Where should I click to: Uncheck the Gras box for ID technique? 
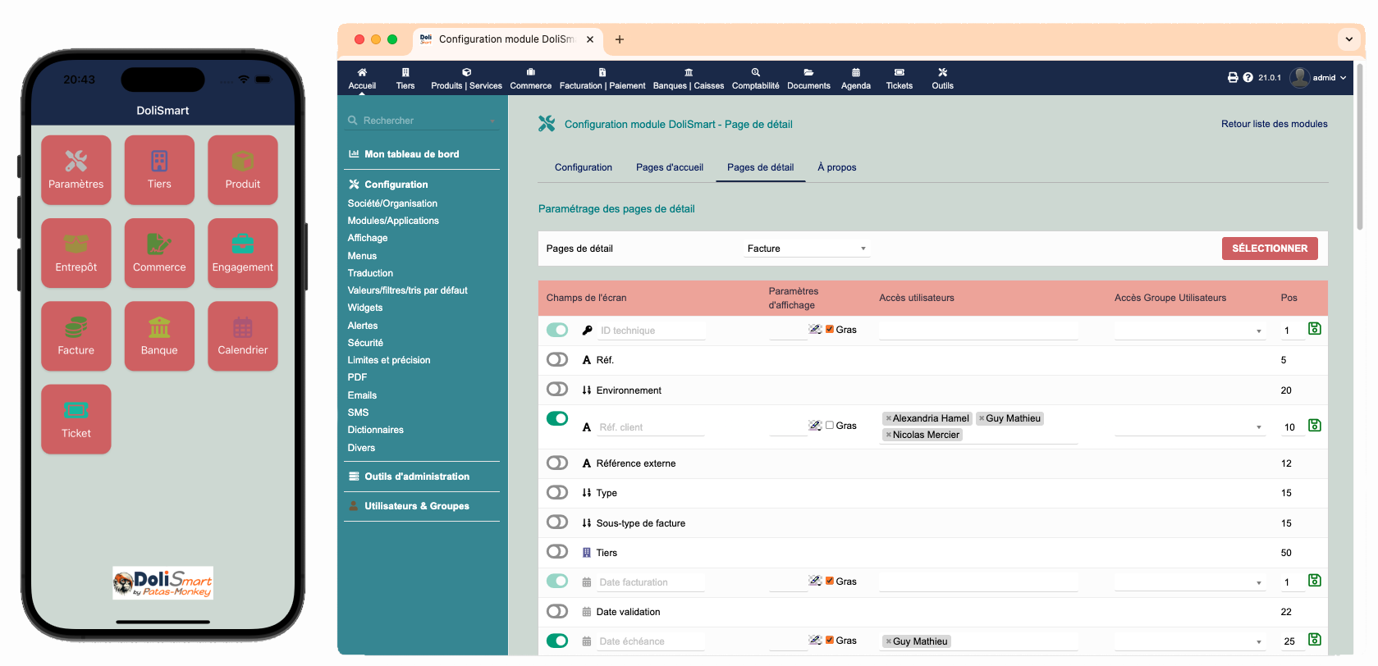click(830, 329)
